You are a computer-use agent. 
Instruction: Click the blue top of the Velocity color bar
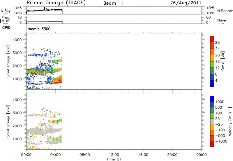[x=212, y=99]
